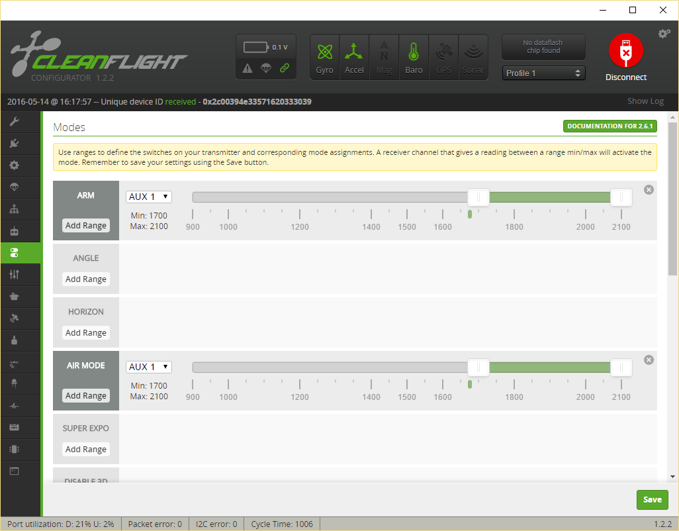Click Add Range under HORIZON
679x531 pixels.
tap(86, 332)
